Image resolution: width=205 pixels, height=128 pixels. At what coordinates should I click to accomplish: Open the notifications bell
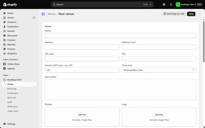click(171, 5)
